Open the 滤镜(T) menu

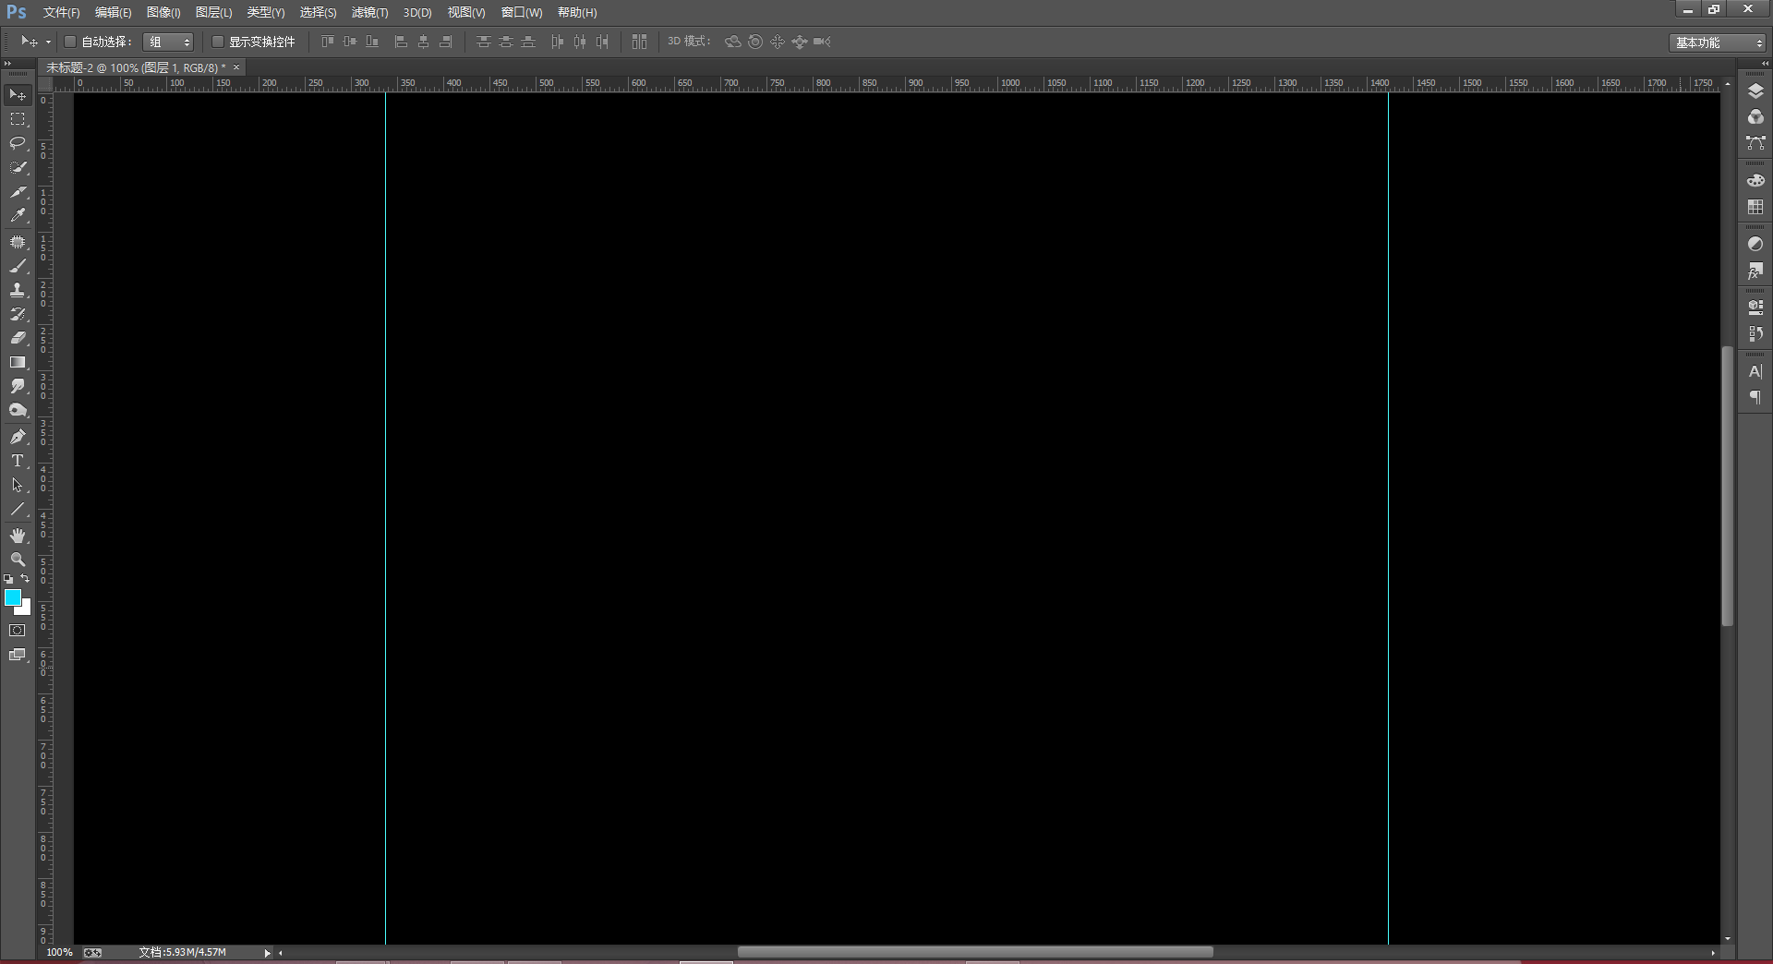click(369, 13)
